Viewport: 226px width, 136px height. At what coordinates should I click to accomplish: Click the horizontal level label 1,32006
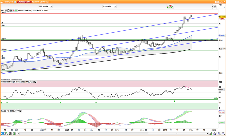(4, 49)
